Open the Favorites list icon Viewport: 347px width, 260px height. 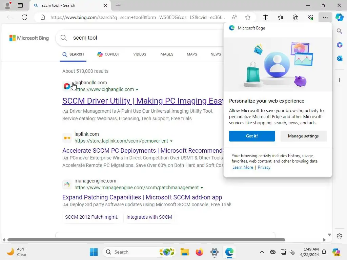click(280, 17)
